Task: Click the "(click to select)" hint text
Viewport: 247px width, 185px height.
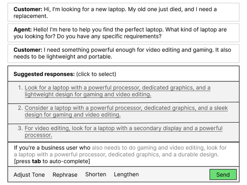Action: coord(96,74)
